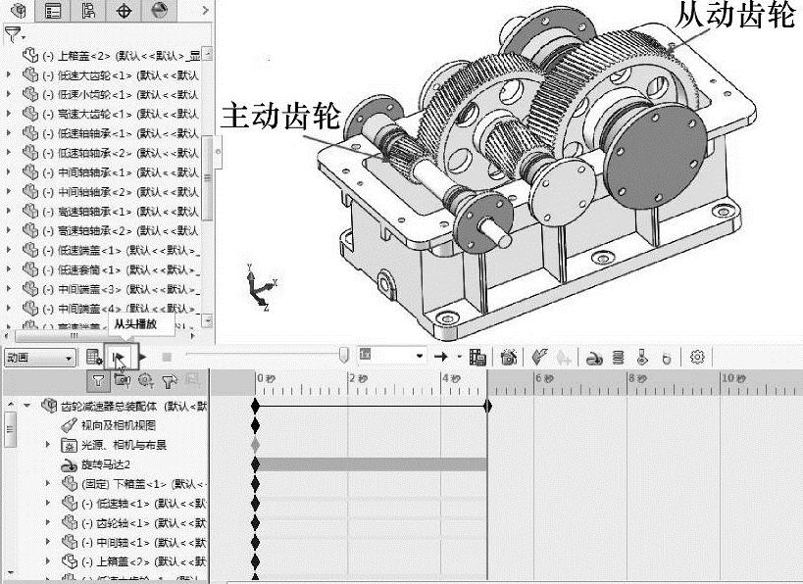The height and width of the screenshot is (584, 803).
Task: Open Motion Study Properties gear
Action: pyautogui.click(x=697, y=357)
